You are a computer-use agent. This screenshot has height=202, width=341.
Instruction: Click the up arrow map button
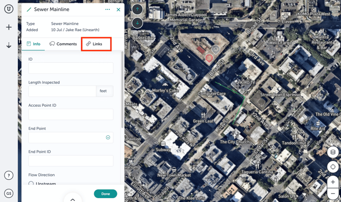click(x=137, y=9)
